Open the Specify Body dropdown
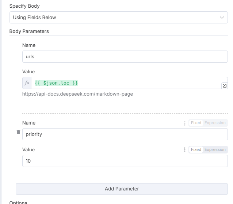Viewport: 233px width, 204px height. click(x=118, y=17)
